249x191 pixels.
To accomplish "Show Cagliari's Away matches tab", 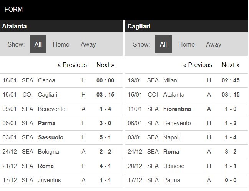I will [213, 44].
